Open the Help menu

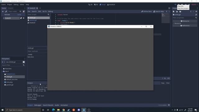(x=27, y=5)
